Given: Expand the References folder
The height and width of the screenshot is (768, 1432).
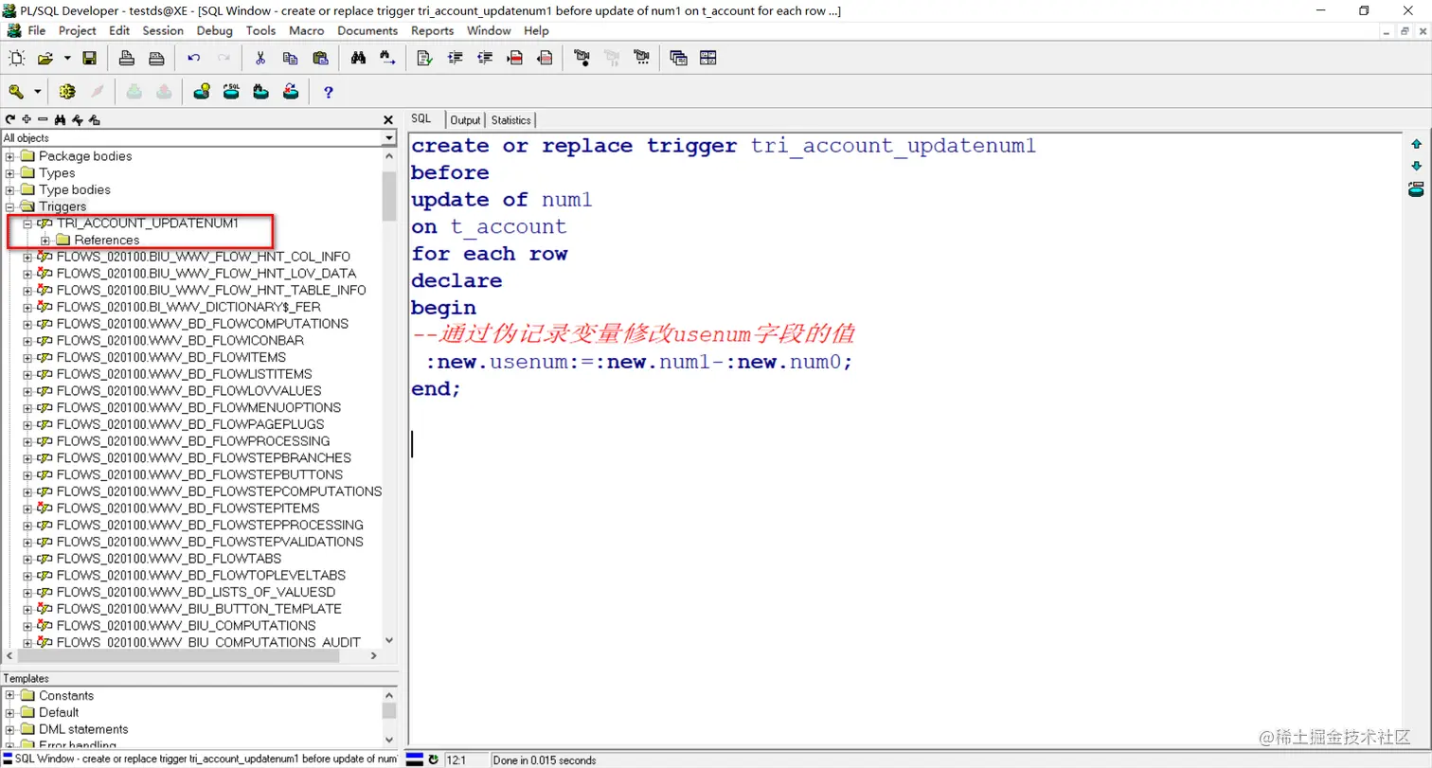Looking at the screenshot, I should click(45, 241).
